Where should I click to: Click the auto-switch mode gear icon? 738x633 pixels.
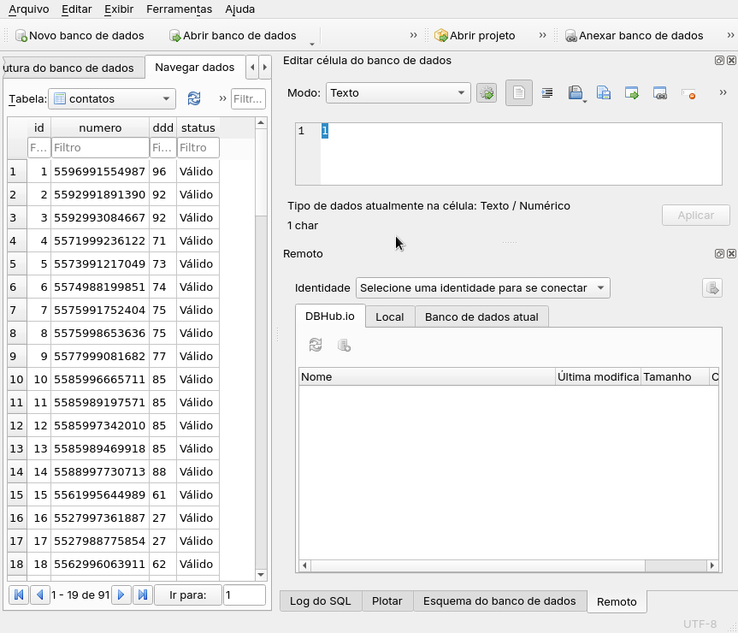pos(487,93)
